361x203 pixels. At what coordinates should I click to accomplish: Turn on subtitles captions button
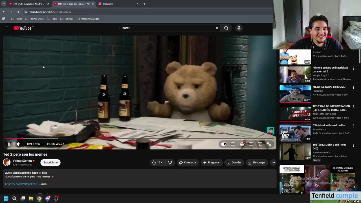[x=233, y=144]
